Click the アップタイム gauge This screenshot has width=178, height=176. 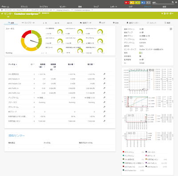coord(100,41)
